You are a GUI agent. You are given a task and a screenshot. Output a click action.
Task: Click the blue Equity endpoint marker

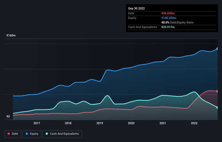tap(217, 49)
